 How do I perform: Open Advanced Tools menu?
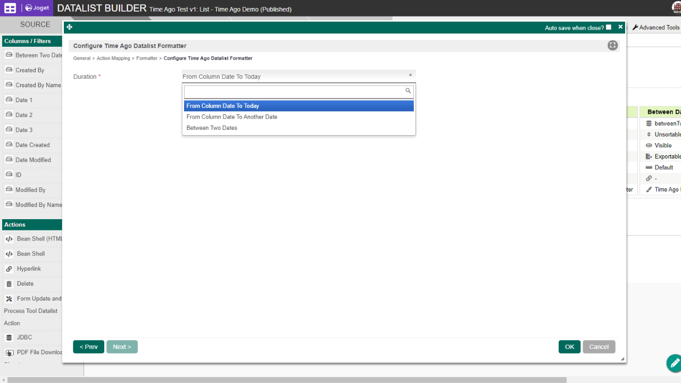click(656, 28)
